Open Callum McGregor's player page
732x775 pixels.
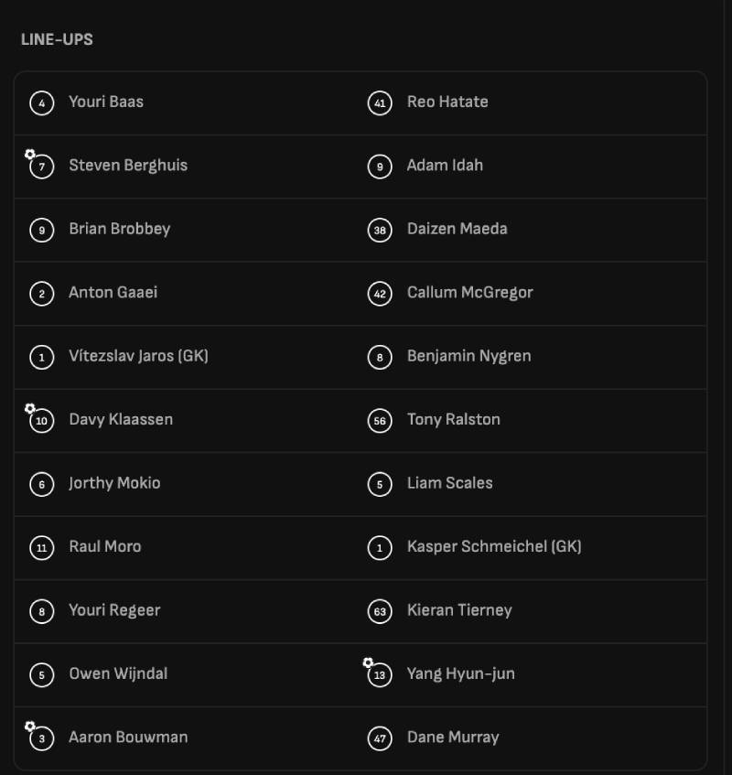click(x=469, y=292)
